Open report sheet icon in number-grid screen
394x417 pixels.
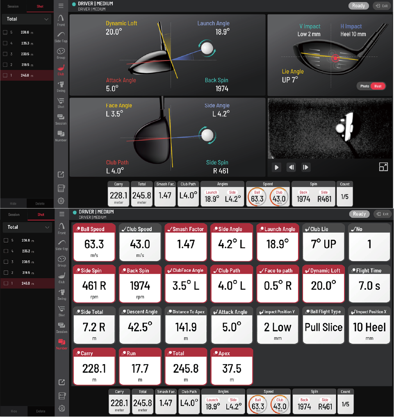click(x=62, y=396)
